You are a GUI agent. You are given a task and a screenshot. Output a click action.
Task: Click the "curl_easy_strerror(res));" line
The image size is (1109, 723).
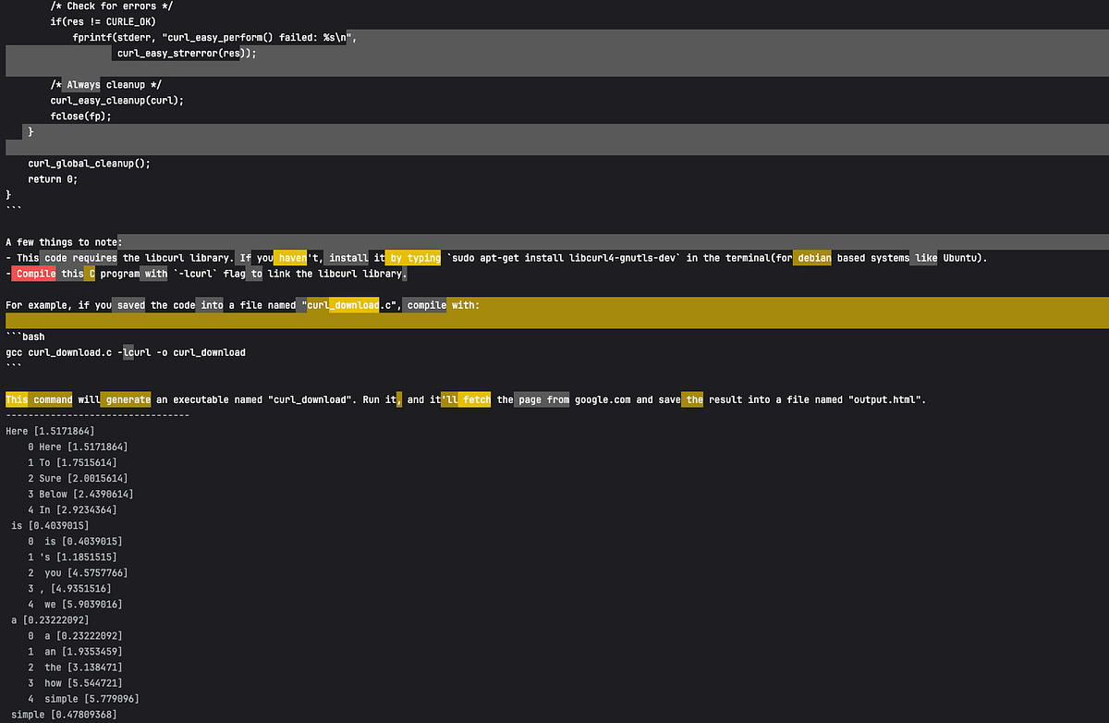tap(187, 53)
